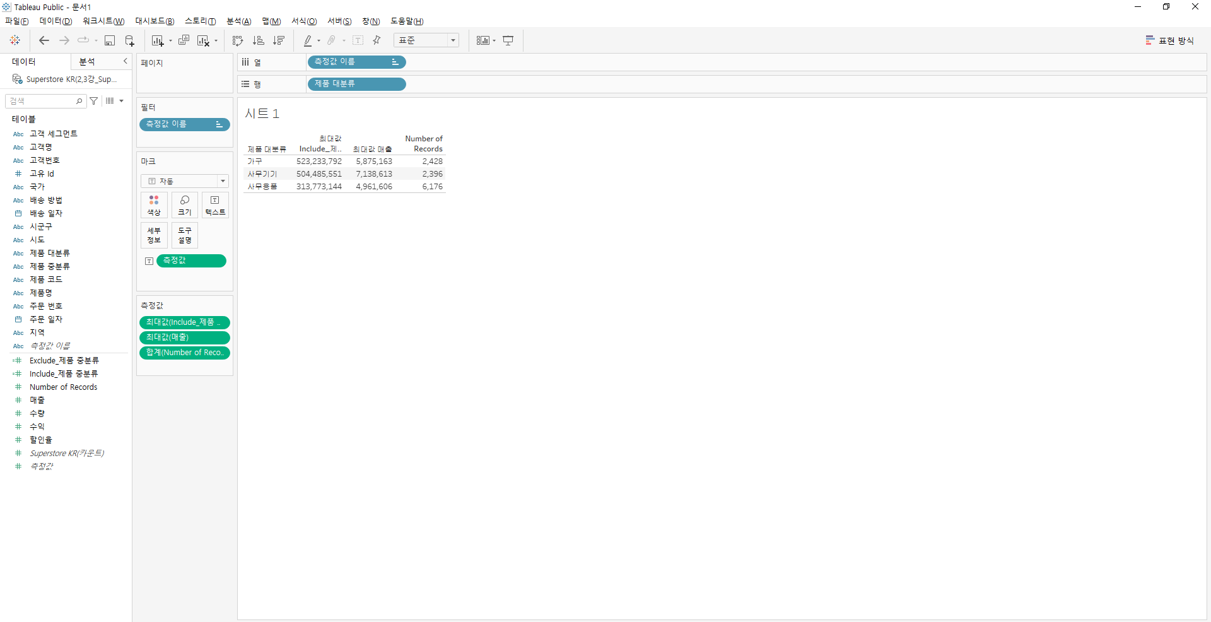Viewport: 1211px width, 622px height.
Task: Collapse the side pane with chevron
Action: (126, 61)
